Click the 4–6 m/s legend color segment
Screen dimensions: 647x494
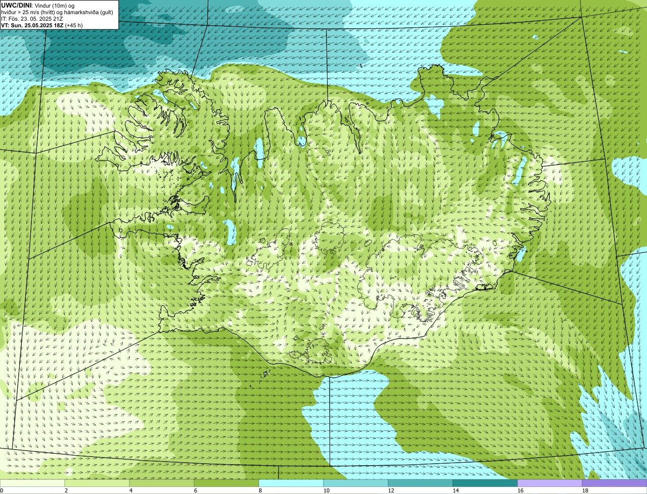[162, 483]
